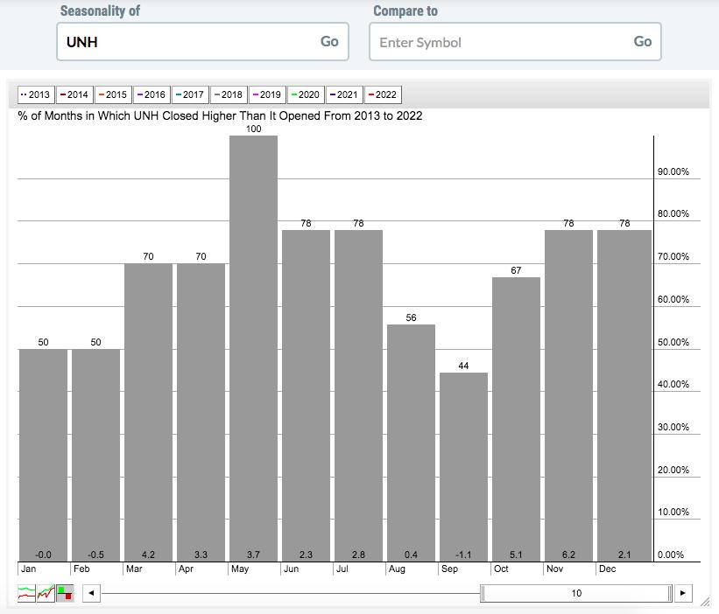Image resolution: width=719 pixels, height=614 pixels.
Task: Click the Seasonality of symbol field
Action: click(188, 42)
